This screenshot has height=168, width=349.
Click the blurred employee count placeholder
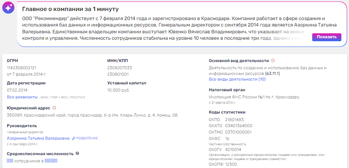10,161
